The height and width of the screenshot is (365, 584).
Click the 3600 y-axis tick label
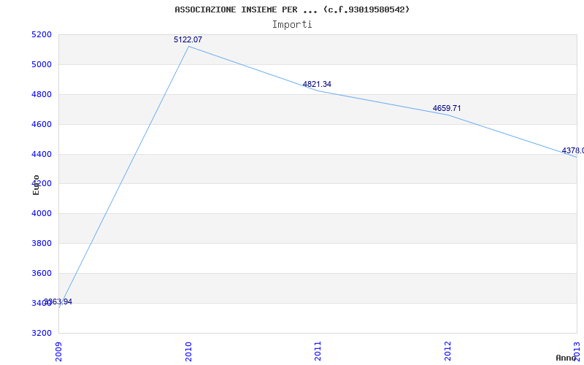point(42,274)
